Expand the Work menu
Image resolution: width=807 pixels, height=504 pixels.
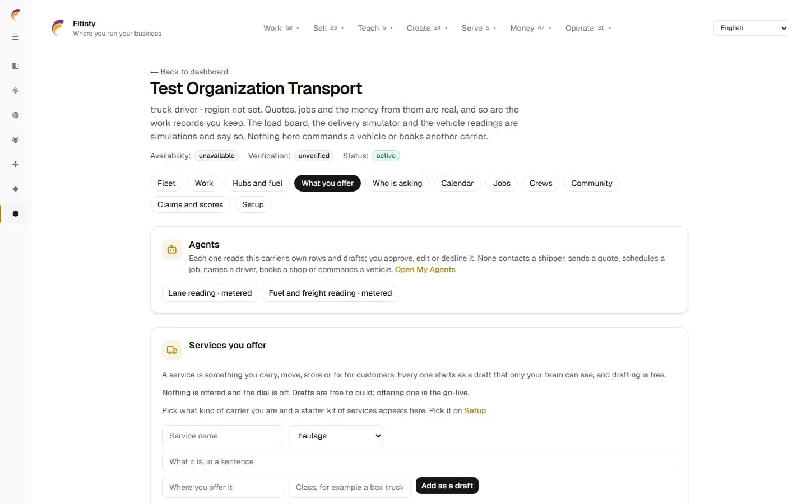pyautogui.click(x=281, y=28)
